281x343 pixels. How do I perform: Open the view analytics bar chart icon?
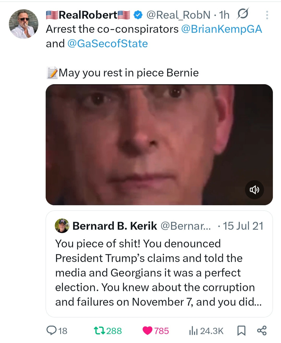pos(193,331)
